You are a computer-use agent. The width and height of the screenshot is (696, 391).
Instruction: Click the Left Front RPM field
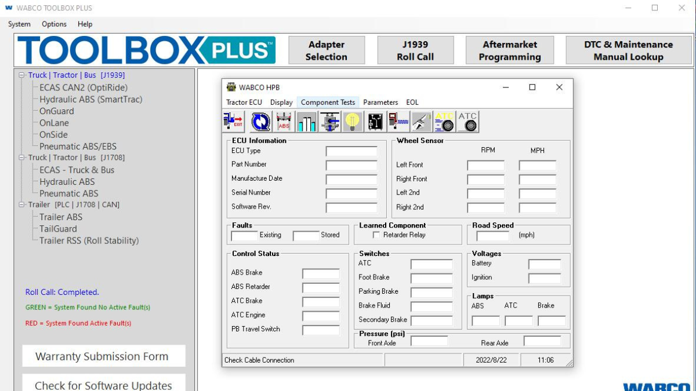485,166
